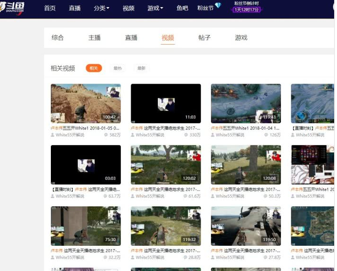337x271 pixels.
Task: Expand the 分类 dropdown menu
Action: pos(101,8)
